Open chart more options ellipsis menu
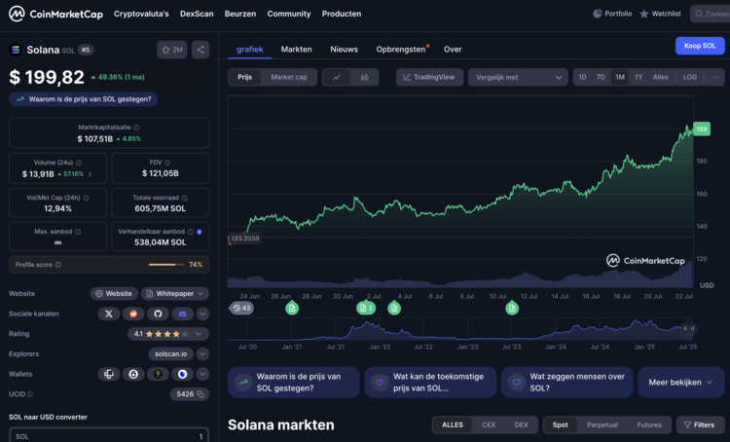This screenshot has width=730, height=442. [715, 77]
